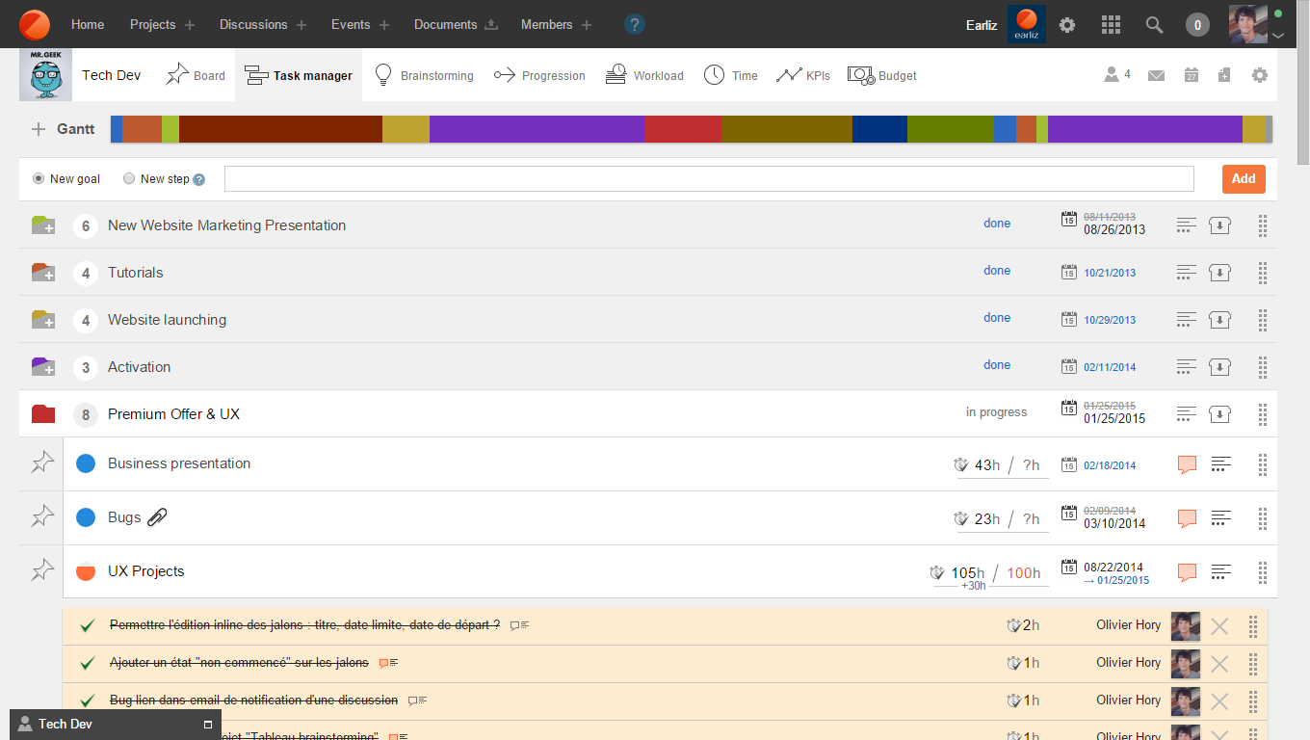Expand the Gantt section
Image resolution: width=1310 pixels, height=740 pixels.
pos(39,129)
